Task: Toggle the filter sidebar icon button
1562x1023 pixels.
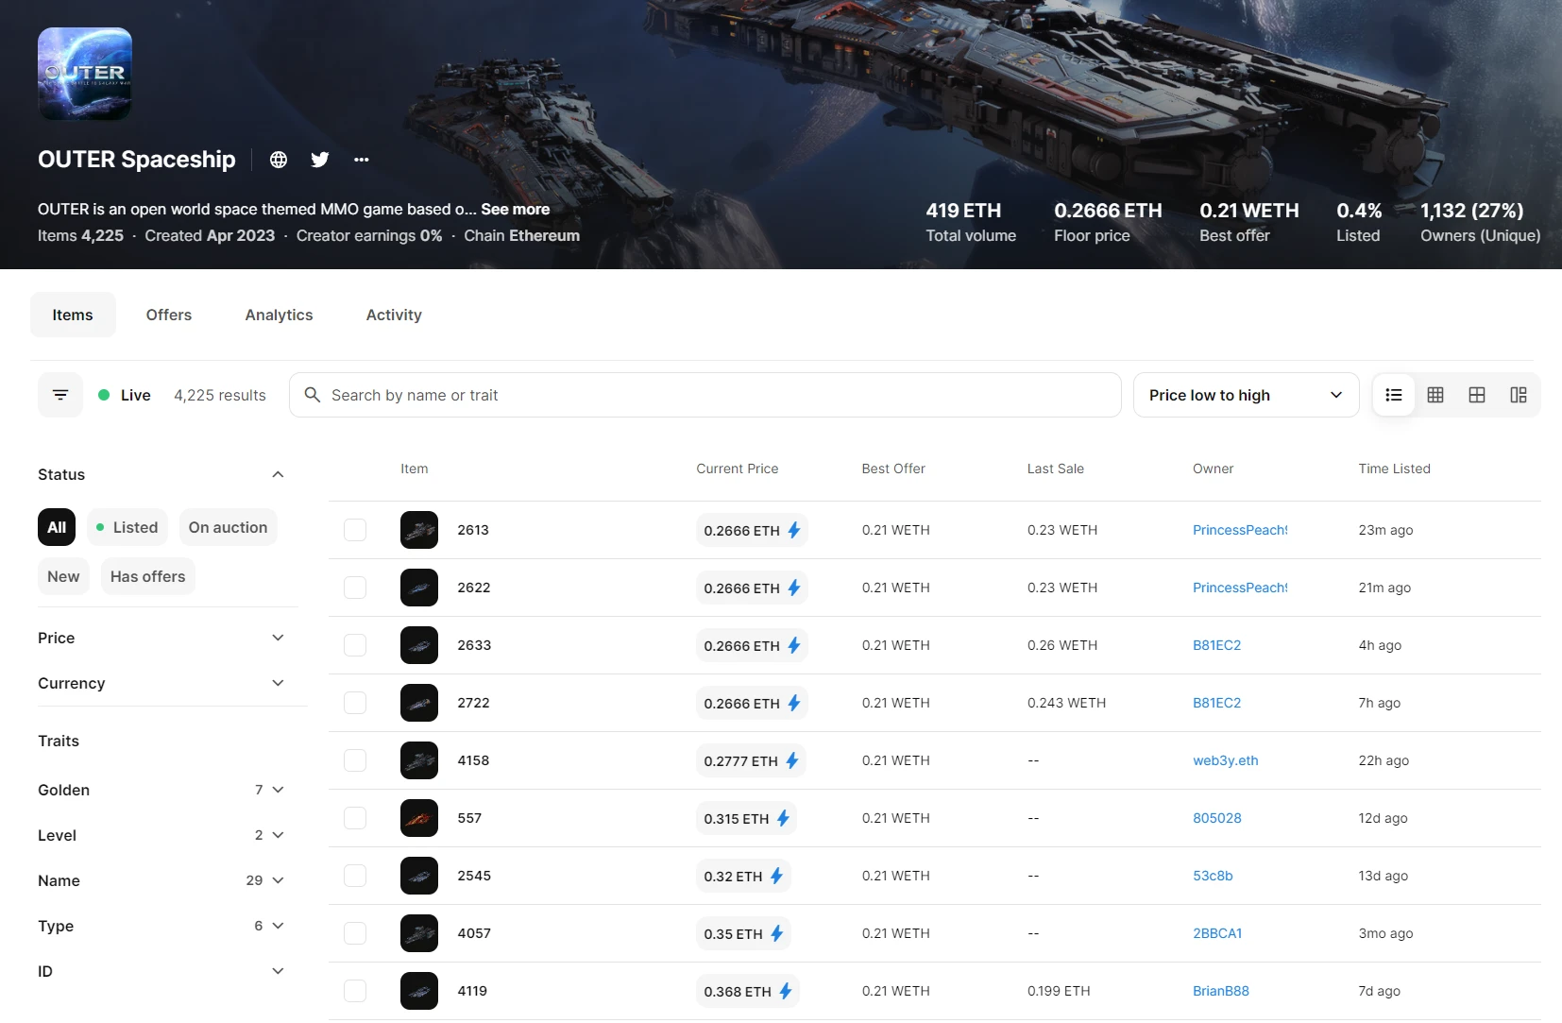Action: coord(60,395)
